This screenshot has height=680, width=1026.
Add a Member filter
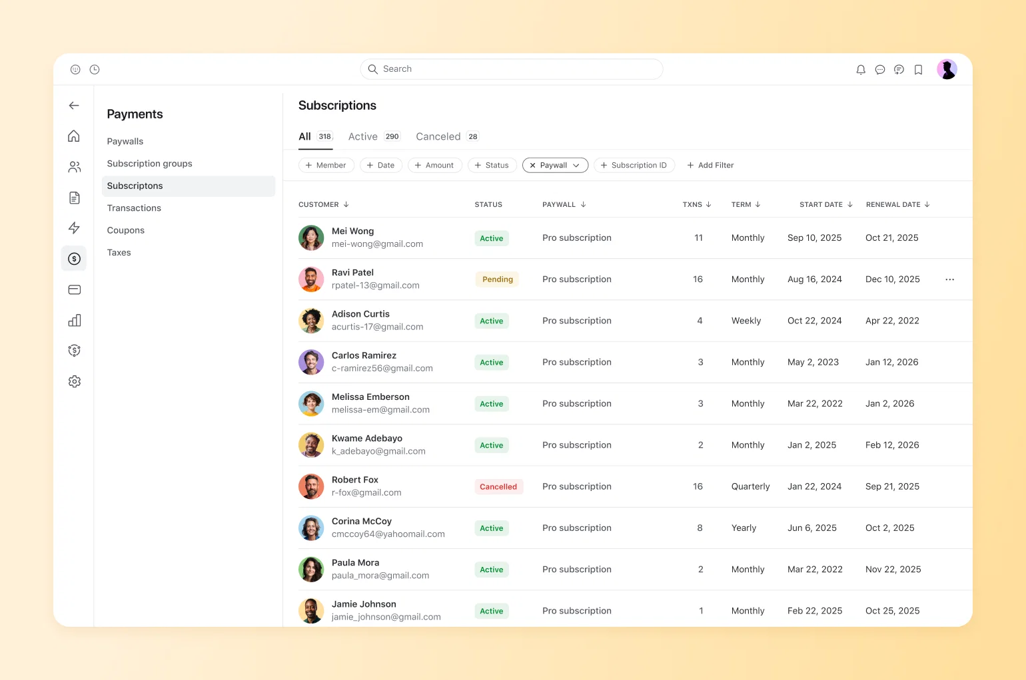click(326, 165)
